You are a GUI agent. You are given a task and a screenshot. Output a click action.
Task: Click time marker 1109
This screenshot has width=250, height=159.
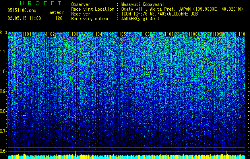217,34
